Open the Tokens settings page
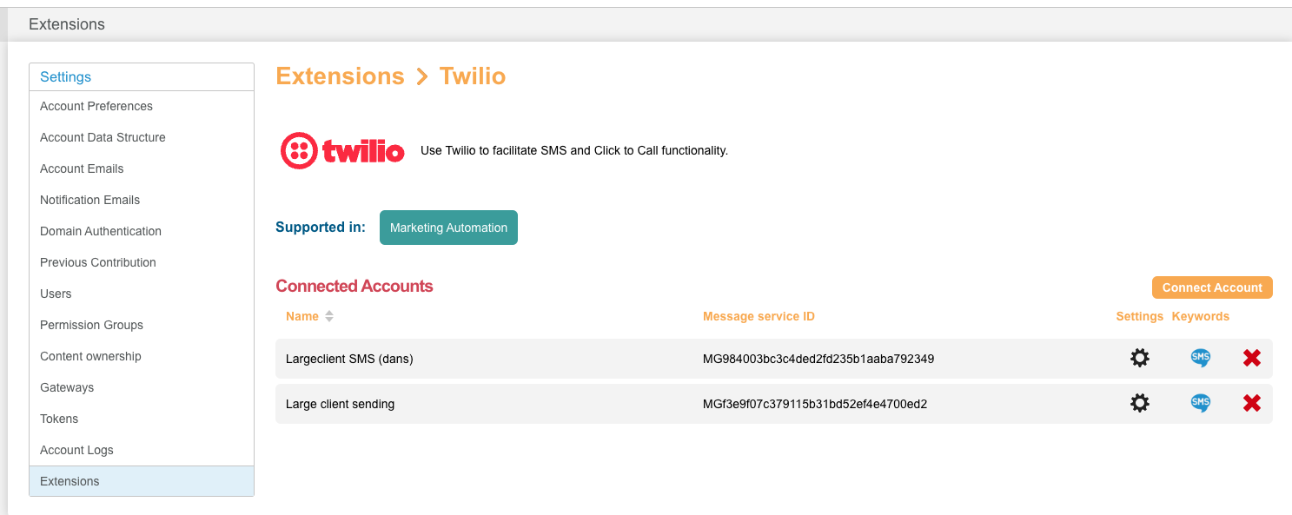1292x515 pixels. (59, 419)
